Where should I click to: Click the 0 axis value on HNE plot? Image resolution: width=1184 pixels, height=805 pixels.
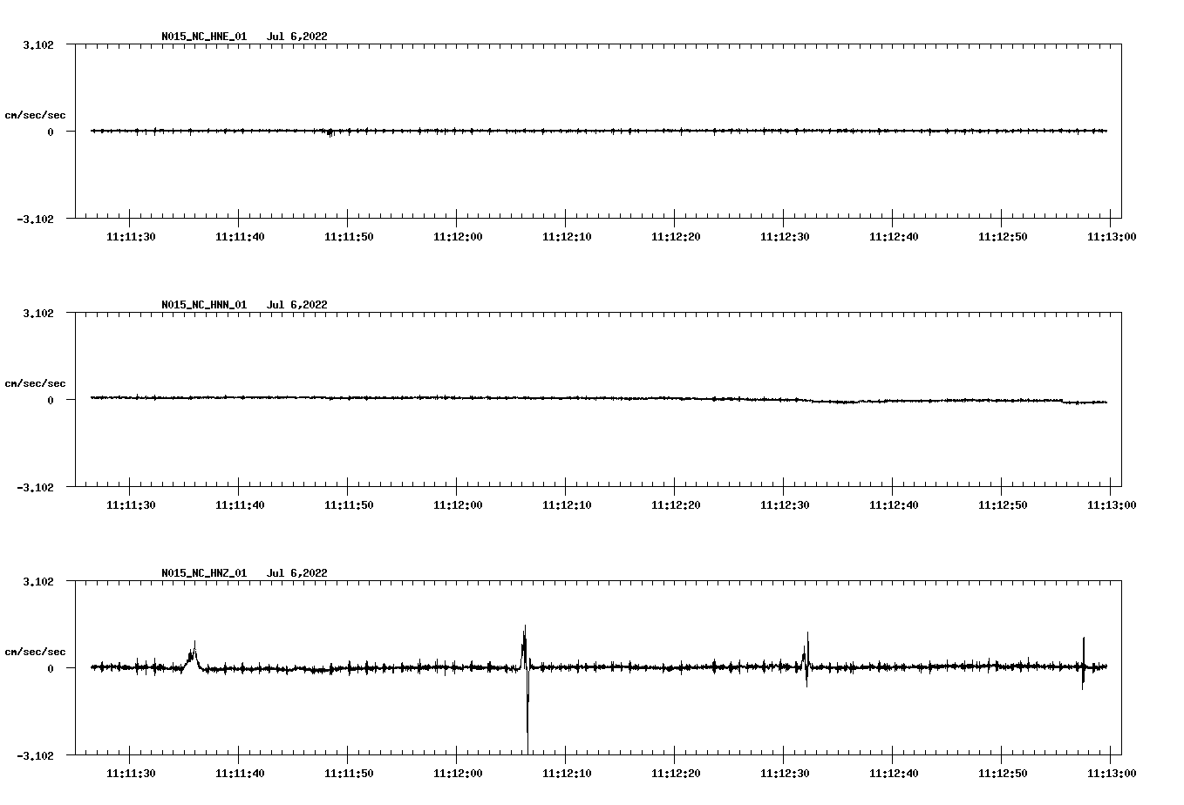tap(51, 132)
